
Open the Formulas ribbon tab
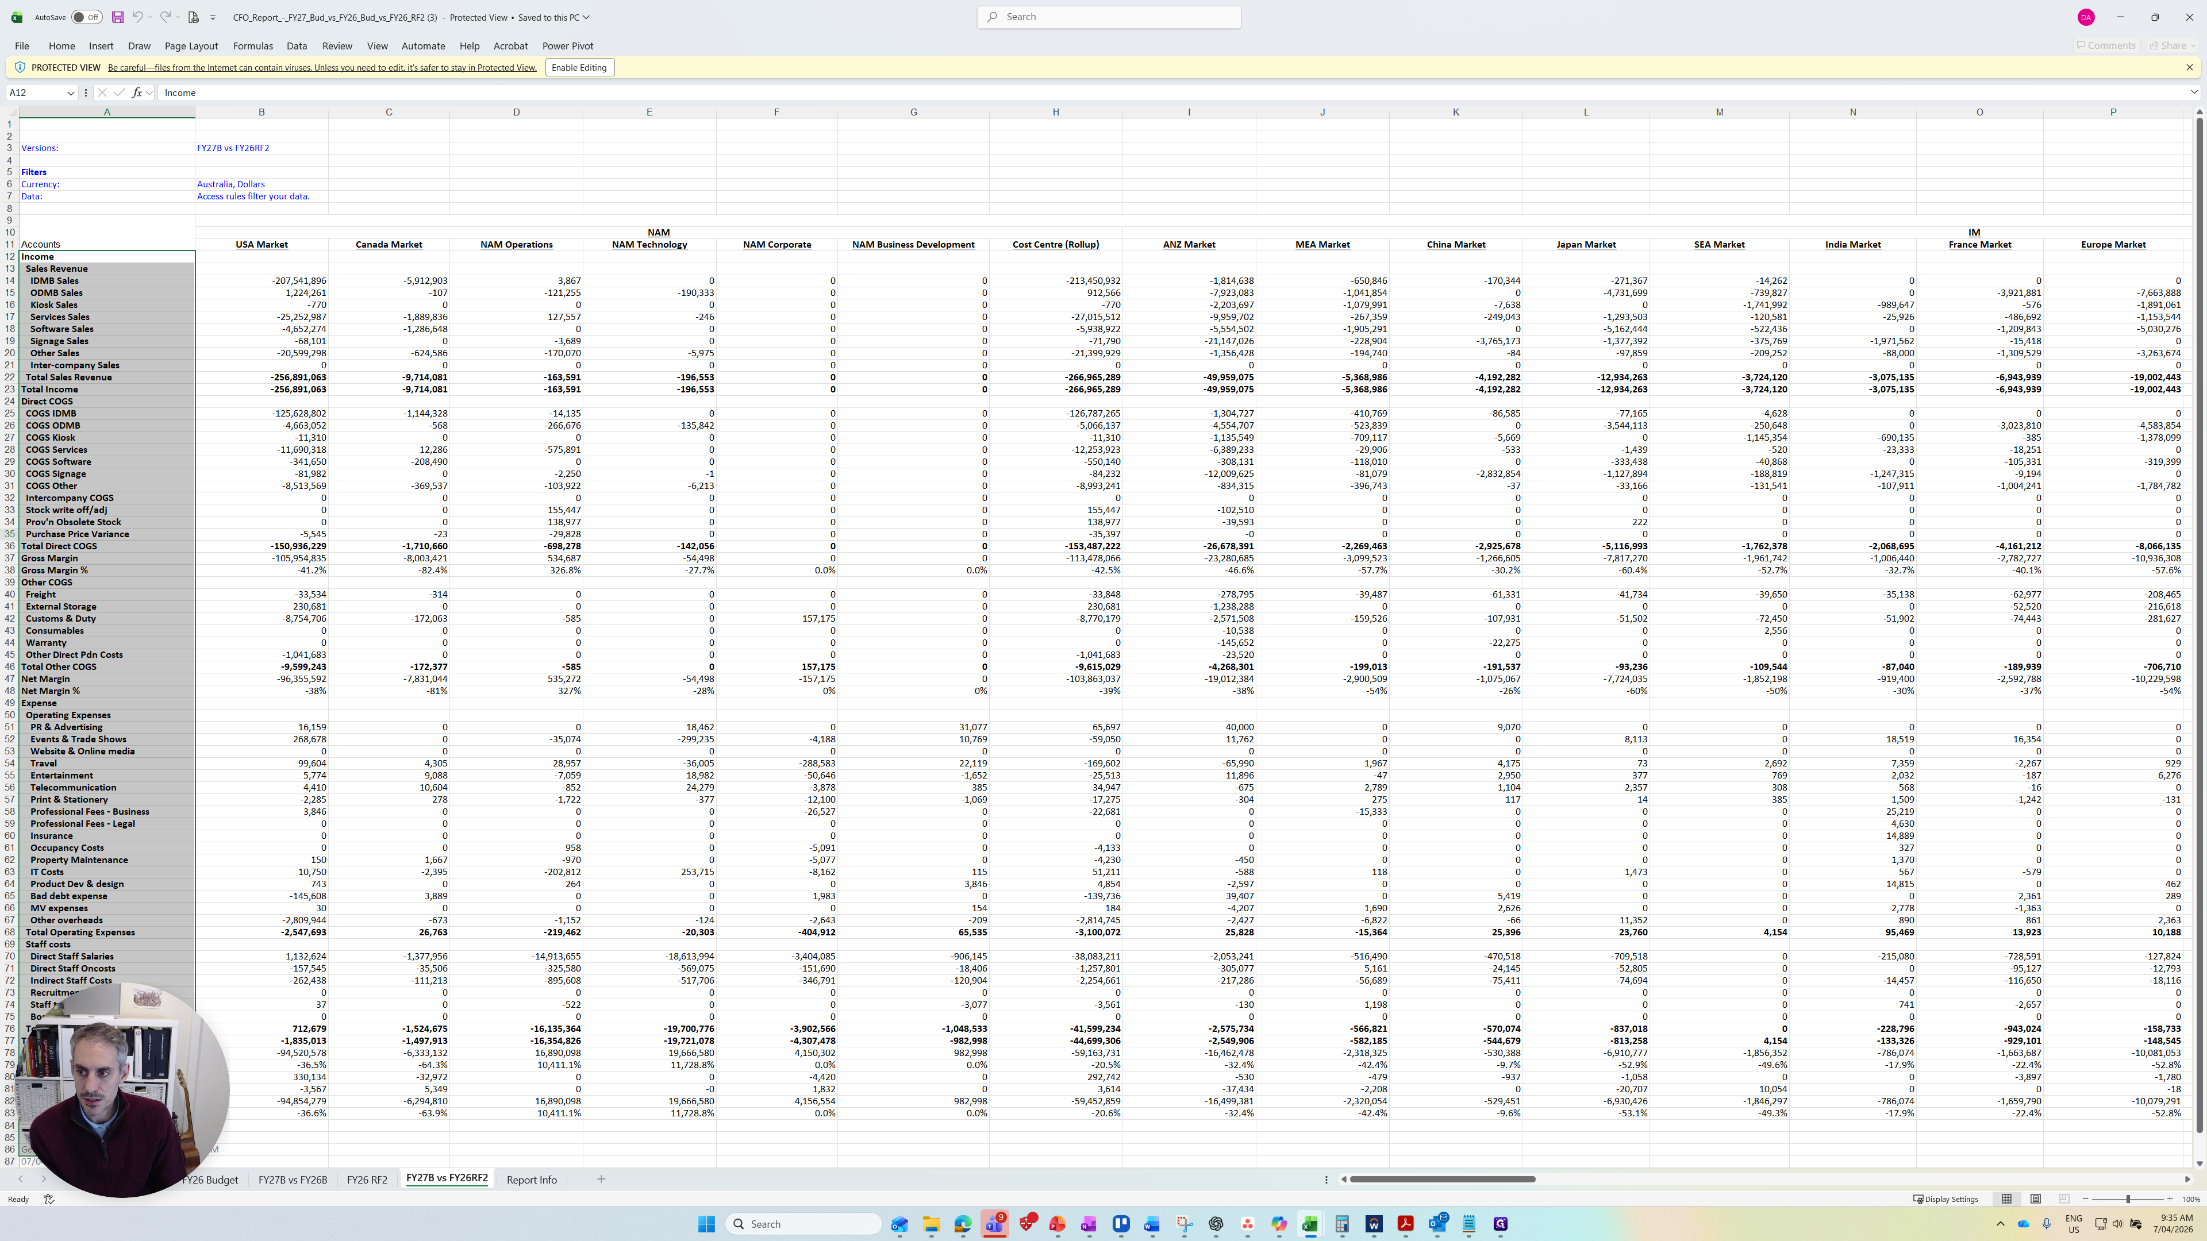pyautogui.click(x=253, y=46)
